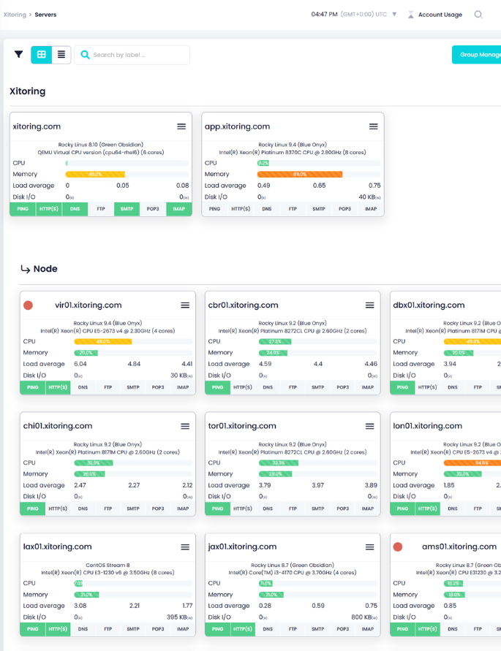Switch to list view layout
501x651 pixels.
tap(61, 54)
